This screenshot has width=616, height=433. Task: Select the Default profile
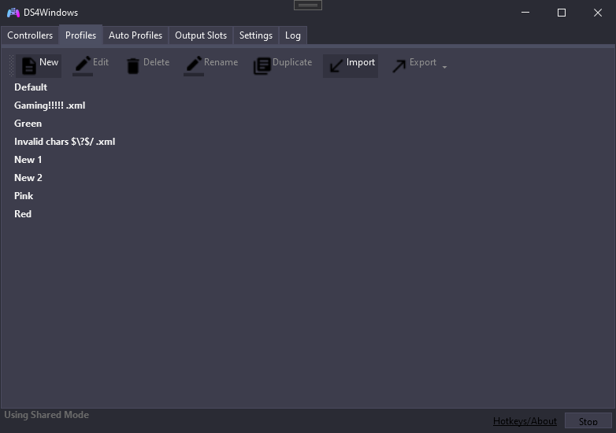tap(31, 87)
